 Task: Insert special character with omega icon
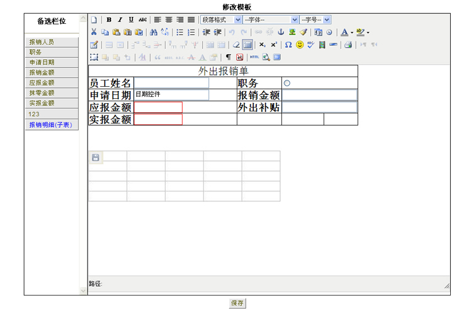point(288,45)
